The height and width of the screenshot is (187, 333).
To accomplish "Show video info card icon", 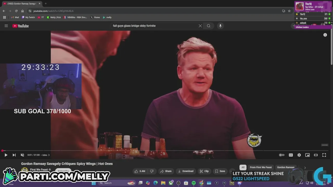I will click(x=325, y=35).
